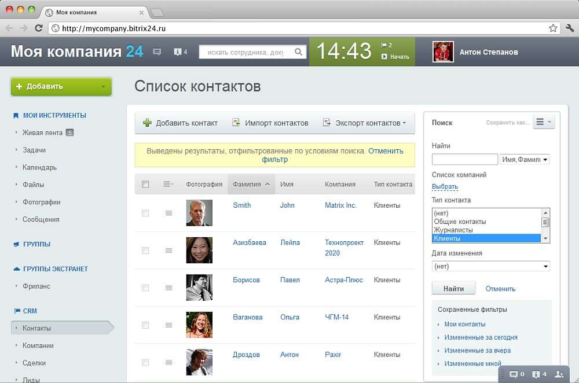This screenshot has width=579, height=383.
Task: Open Matrix Inc. company link
Action: coord(340,205)
